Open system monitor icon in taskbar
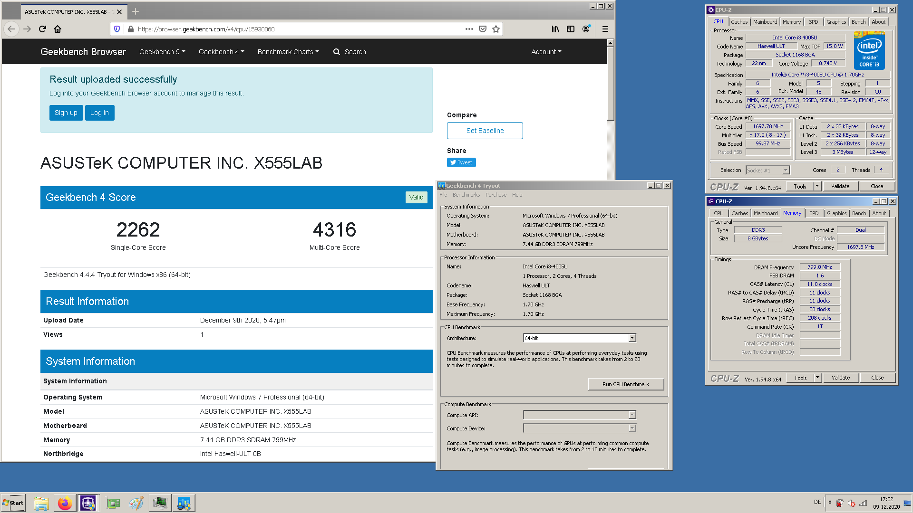This screenshot has height=513, width=913. [160, 503]
